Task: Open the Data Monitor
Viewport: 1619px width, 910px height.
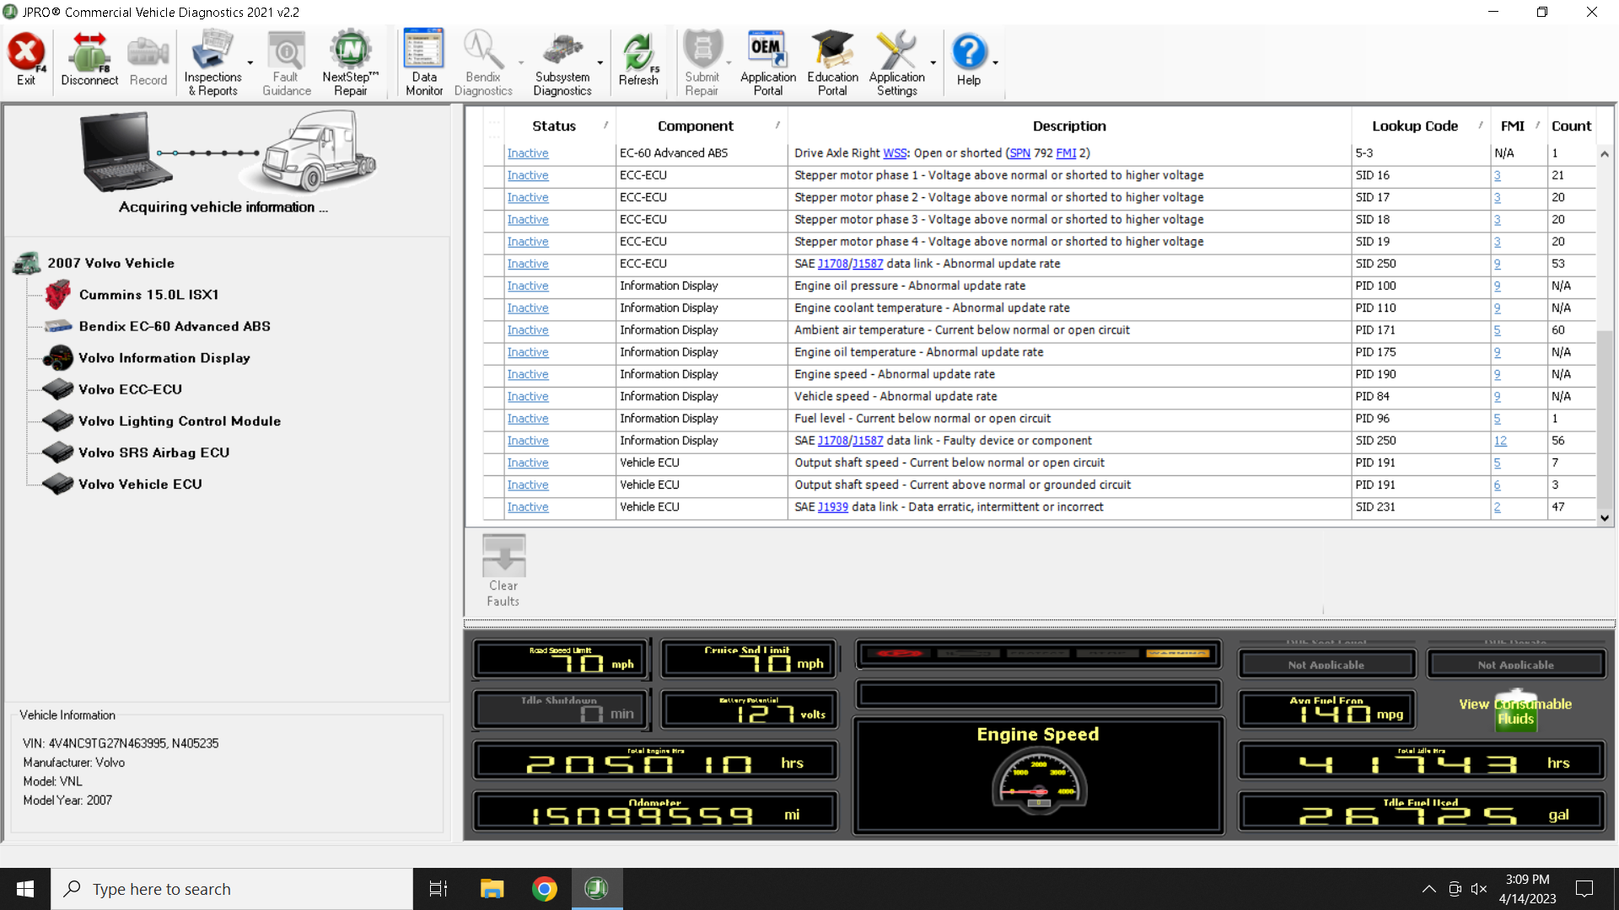Action: pyautogui.click(x=424, y=62)
